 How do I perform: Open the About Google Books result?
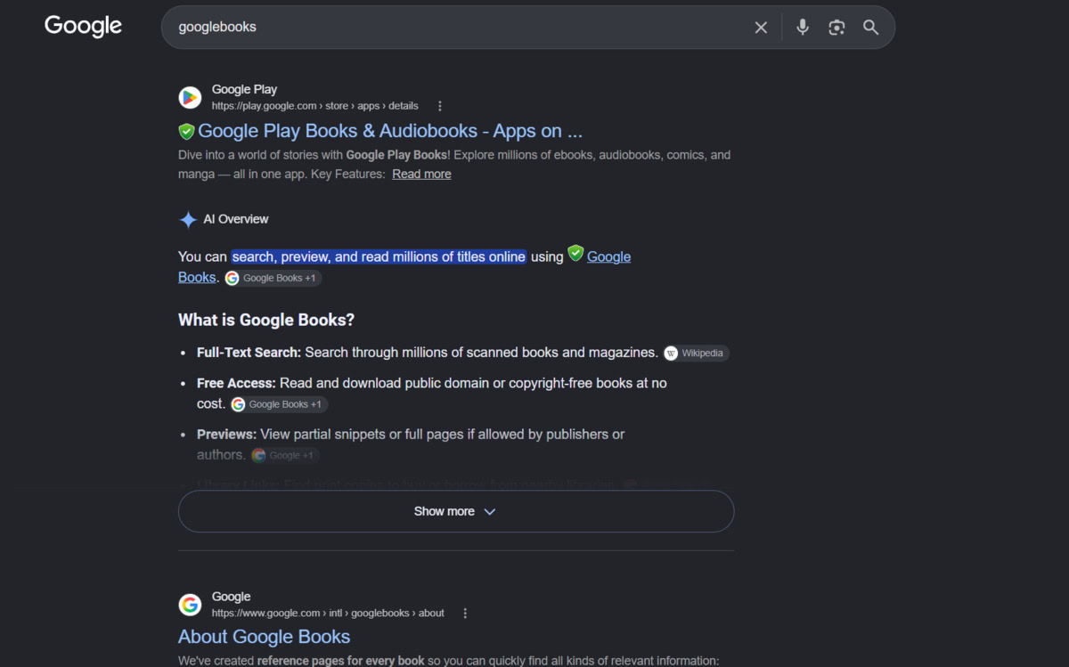(x=264, y=637)
